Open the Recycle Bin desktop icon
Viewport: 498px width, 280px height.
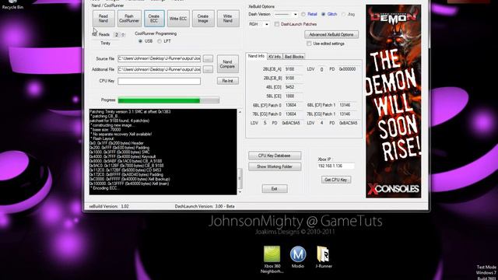(x=12, y=5)
